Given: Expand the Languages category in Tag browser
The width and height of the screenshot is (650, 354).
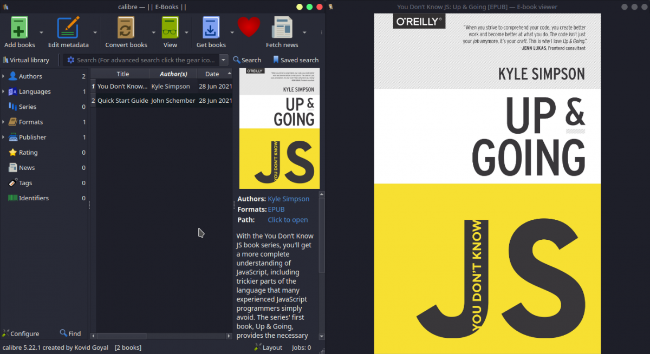Looking at the screenshot, I should coord(3,91).
